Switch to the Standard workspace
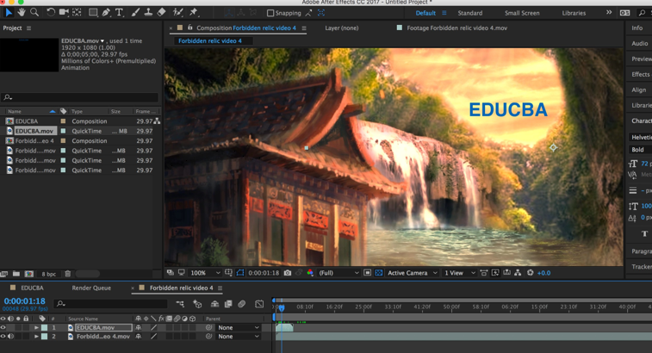This screenshot has width=652, height=353. [x=470, y=13]
